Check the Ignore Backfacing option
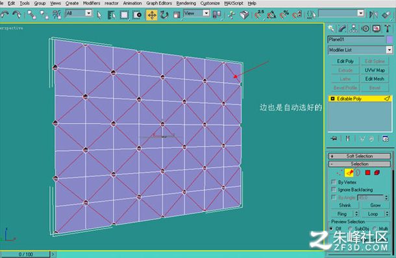This screenshot has height=258, width=396. (x=334, y=189)
